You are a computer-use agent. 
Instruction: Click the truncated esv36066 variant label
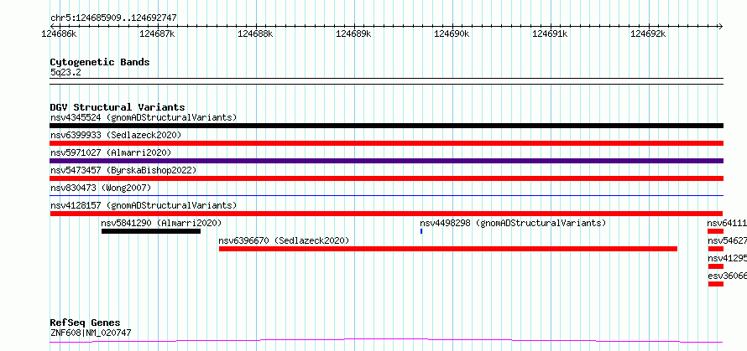point(727,276)
